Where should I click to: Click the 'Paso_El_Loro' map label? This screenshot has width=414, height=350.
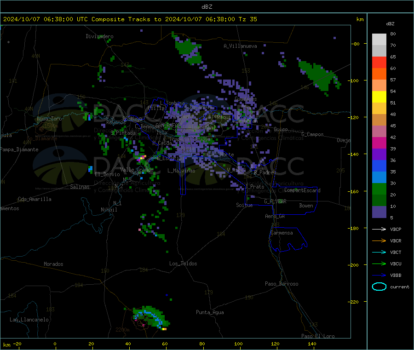click(318, 336)
